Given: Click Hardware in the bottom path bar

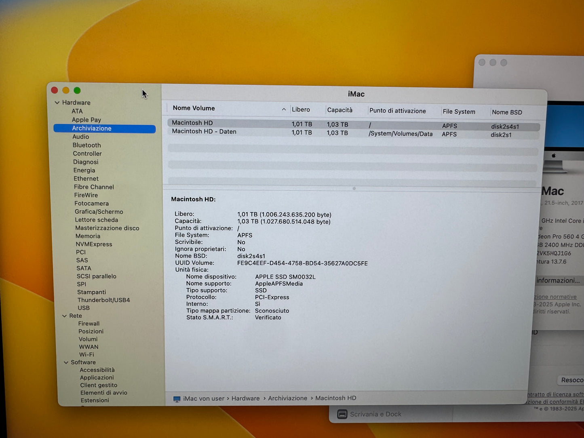Looking at the screenshot, I should (x=245, y=398).
